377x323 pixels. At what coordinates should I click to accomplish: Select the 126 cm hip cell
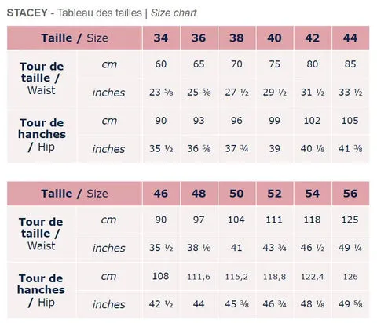(x=350, y=277)
